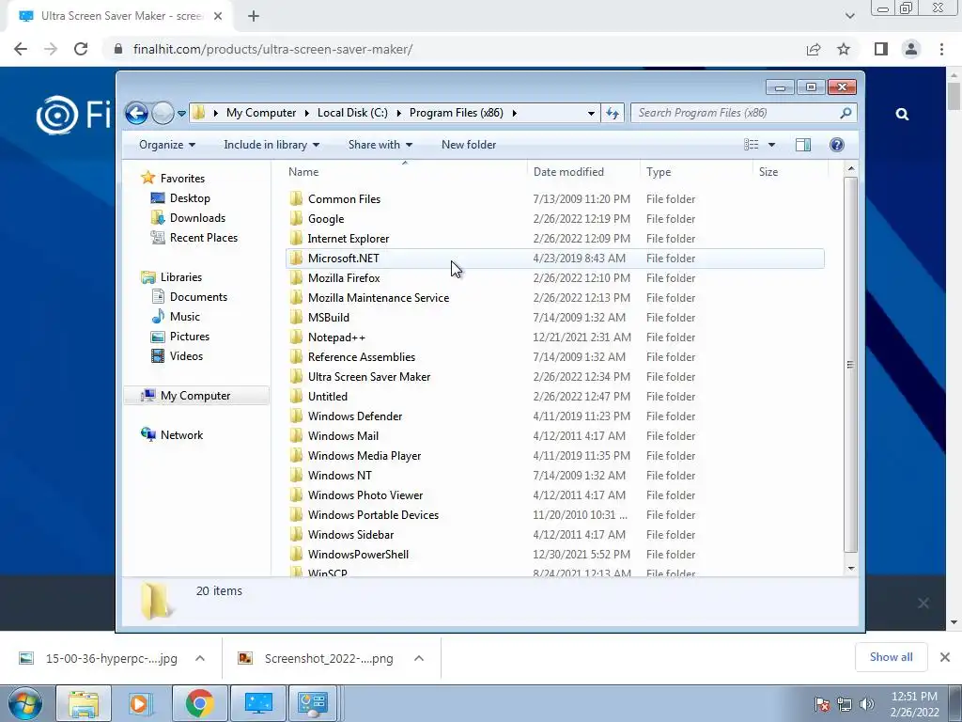The image size is (962, 722).
Task: Click Local Disk (C:) breadcrumb
Action: (352, 113)
